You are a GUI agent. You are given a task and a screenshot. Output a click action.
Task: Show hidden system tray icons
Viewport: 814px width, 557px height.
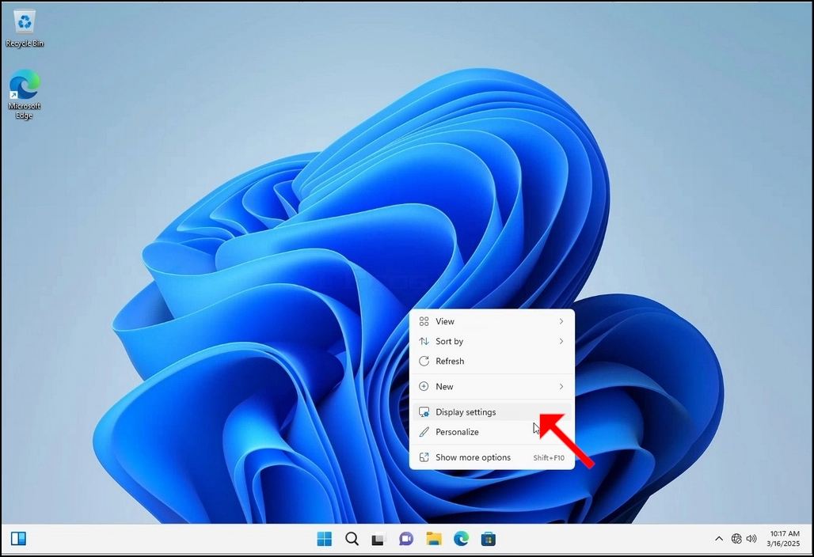tap(719, 538)
